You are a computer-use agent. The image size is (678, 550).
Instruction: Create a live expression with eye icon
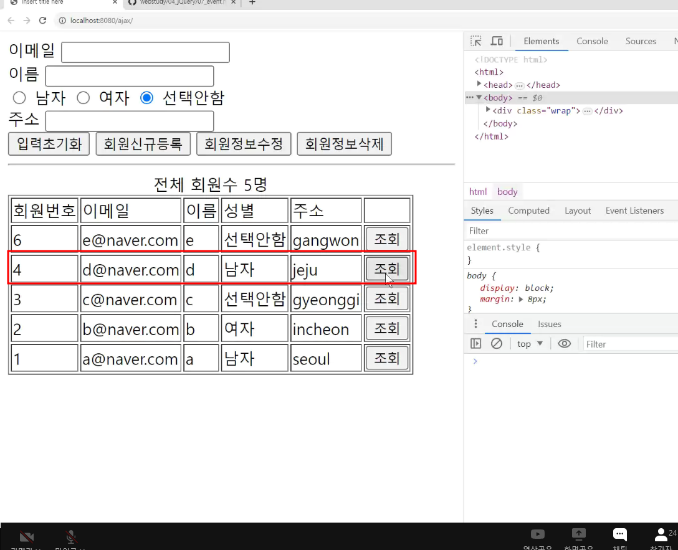pos(565,343)
